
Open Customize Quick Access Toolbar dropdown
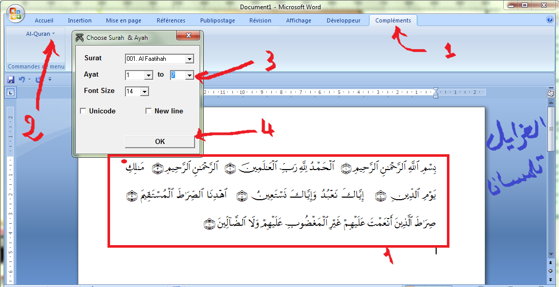tap(50, 79)
